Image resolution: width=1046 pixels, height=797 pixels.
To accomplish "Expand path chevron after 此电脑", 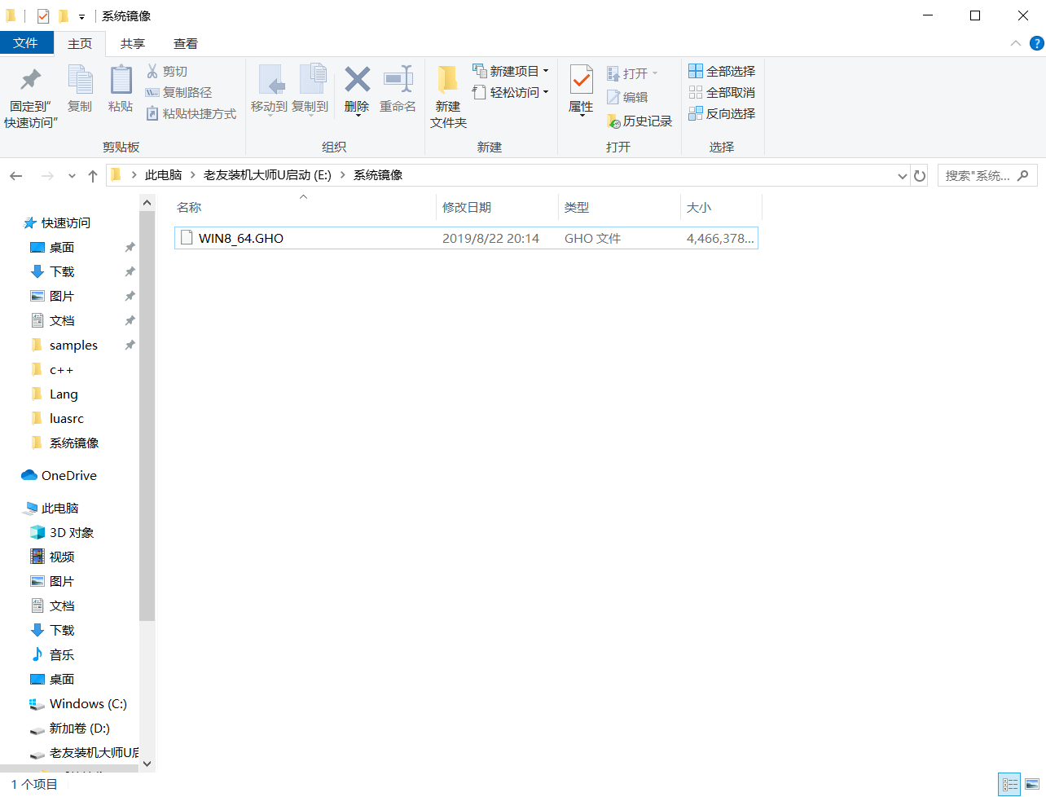I will [x=193, y=175].
